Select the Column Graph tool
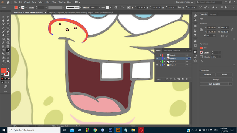Image resolution: width=237 pixels, height=133 pixels. (3, 58)
